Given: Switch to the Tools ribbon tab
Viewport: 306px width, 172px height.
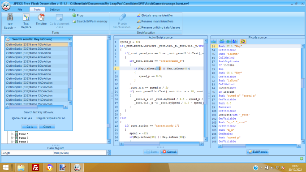Looking at the screenshot, I should pyautogui.click(x=37, y=9).
